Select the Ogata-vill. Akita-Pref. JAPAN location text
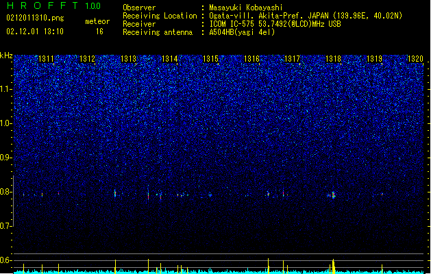The width and height of the screenshot is (431, 274). 306,16
